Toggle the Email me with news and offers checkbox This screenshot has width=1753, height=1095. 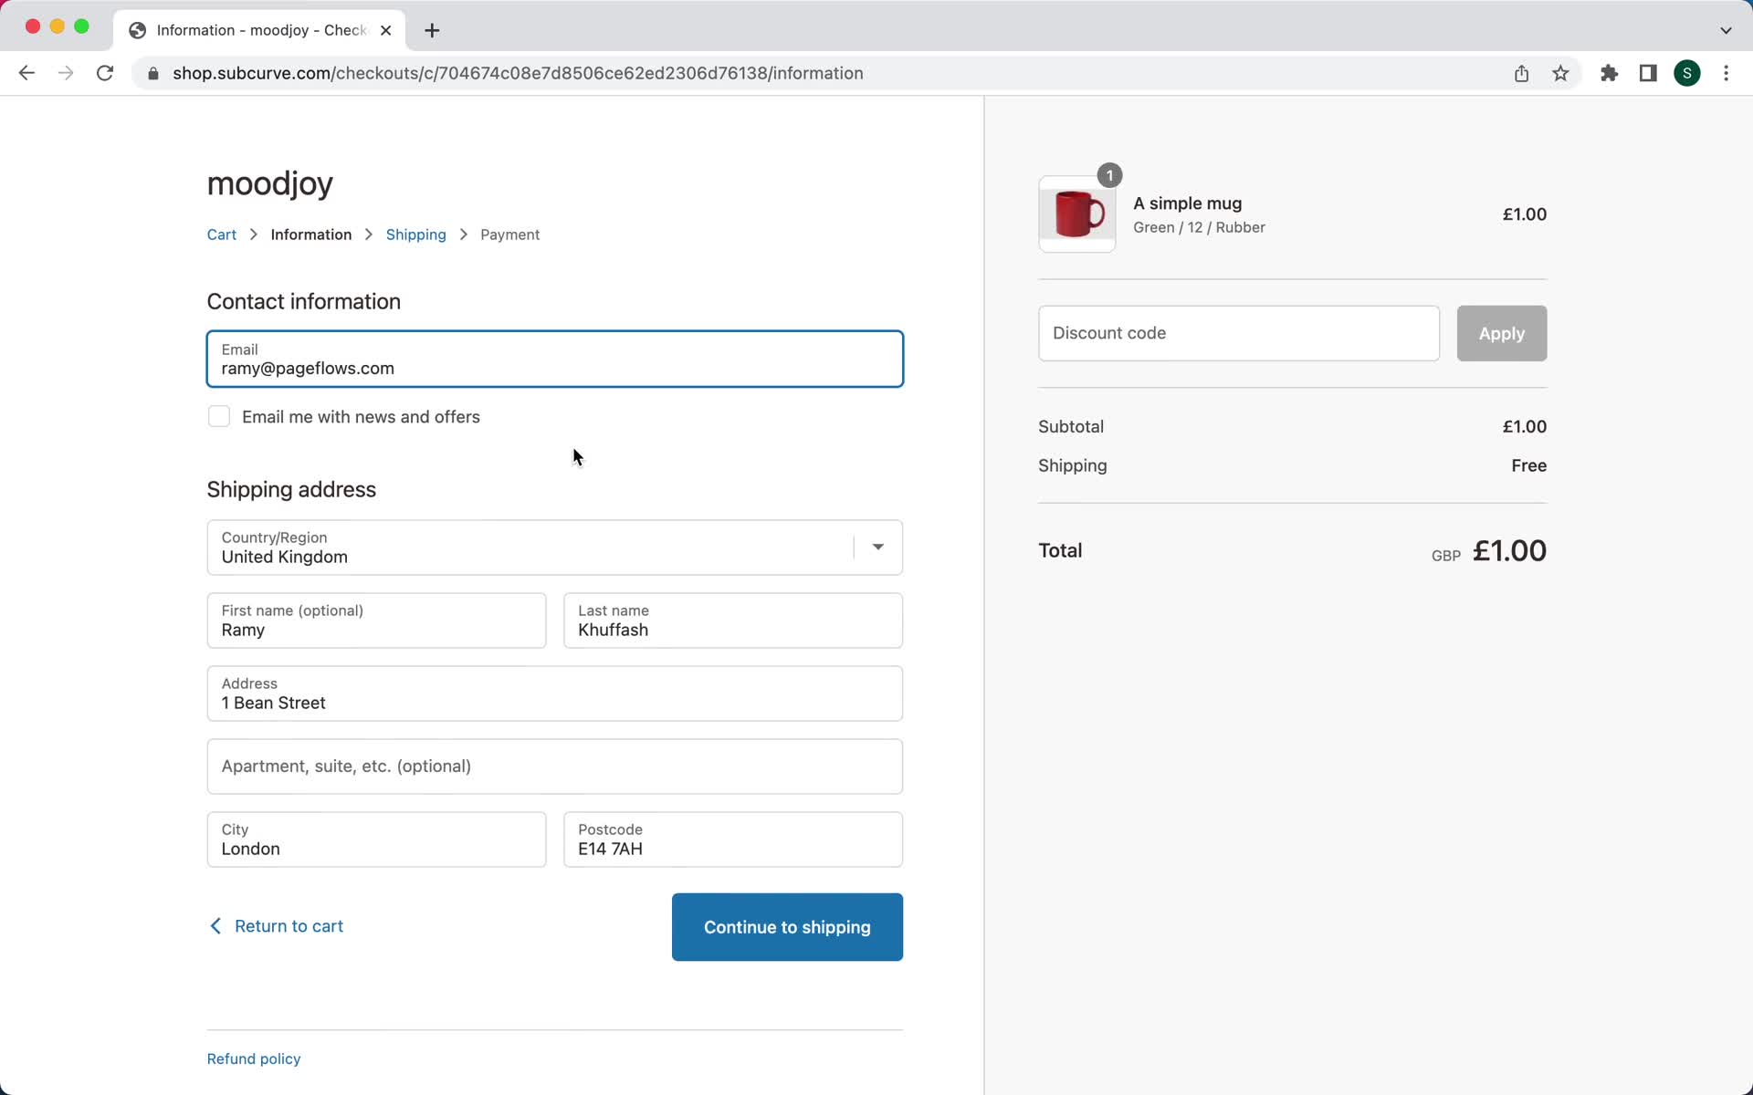[x=217, y=416]
